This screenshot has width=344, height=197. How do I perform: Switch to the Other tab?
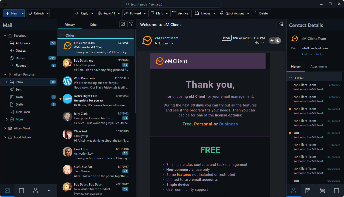click(94, 25)
